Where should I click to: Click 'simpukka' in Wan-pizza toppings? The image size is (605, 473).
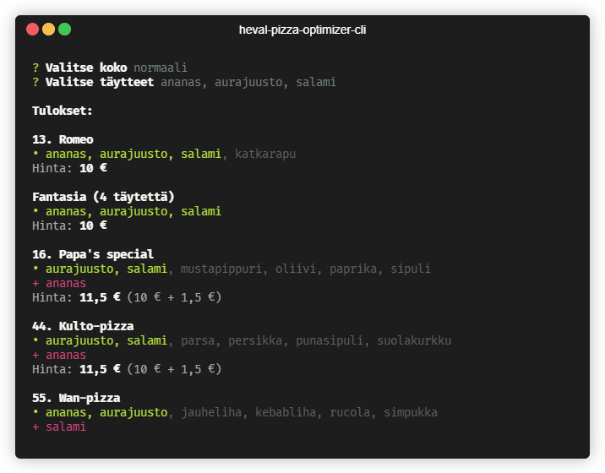[411, 412]
